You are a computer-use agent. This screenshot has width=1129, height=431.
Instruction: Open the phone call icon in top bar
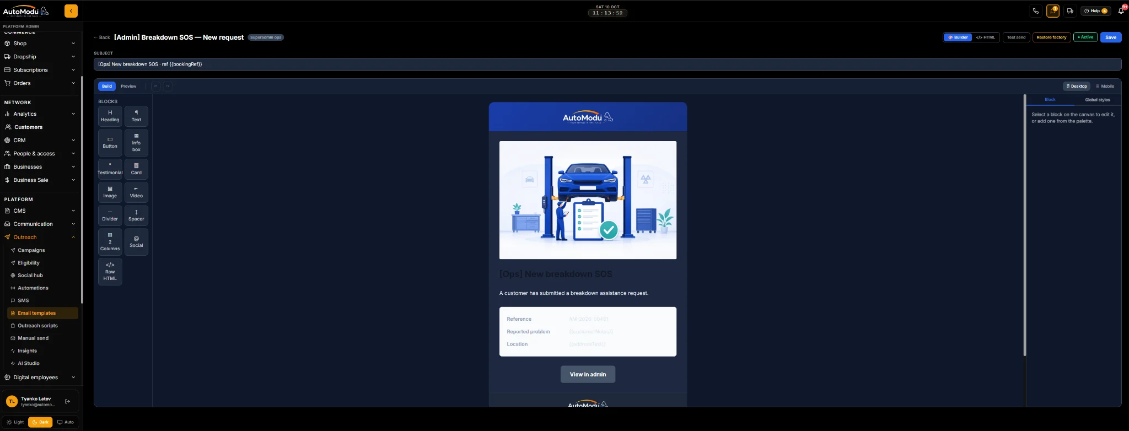(x=1036, y=11)
